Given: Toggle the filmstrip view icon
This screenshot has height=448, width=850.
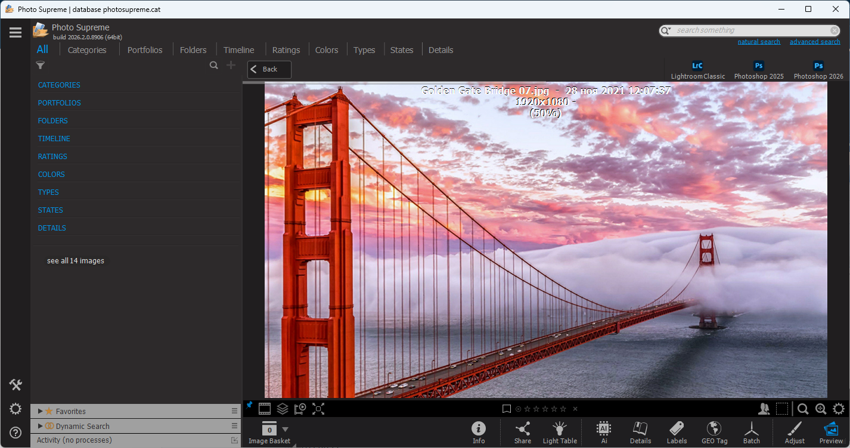Looking at the screenshot, I should pos(265,409).
